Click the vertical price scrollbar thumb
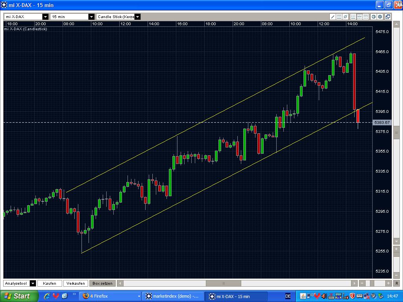The width and height of the screenshot is (403, 302). [x=396, y=133]
